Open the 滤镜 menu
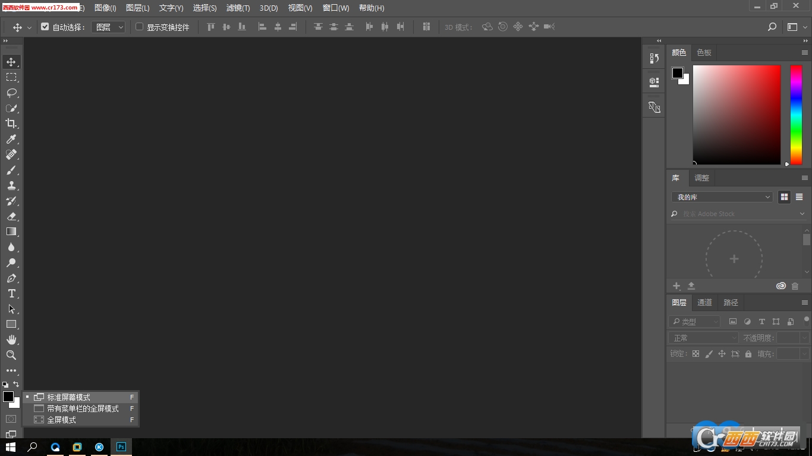The width and height of the screenshot is (812, 456). click(x=238, y=8)
